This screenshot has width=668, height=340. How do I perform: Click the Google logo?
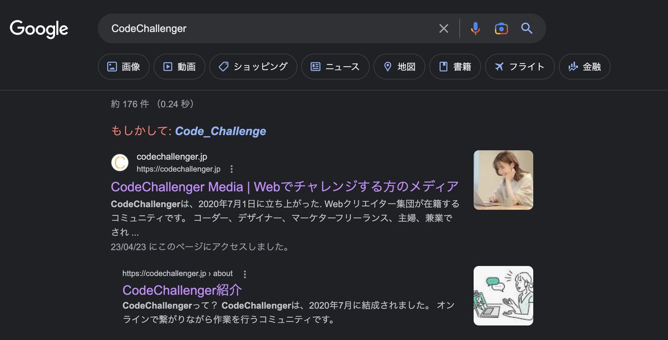(38, 29)
